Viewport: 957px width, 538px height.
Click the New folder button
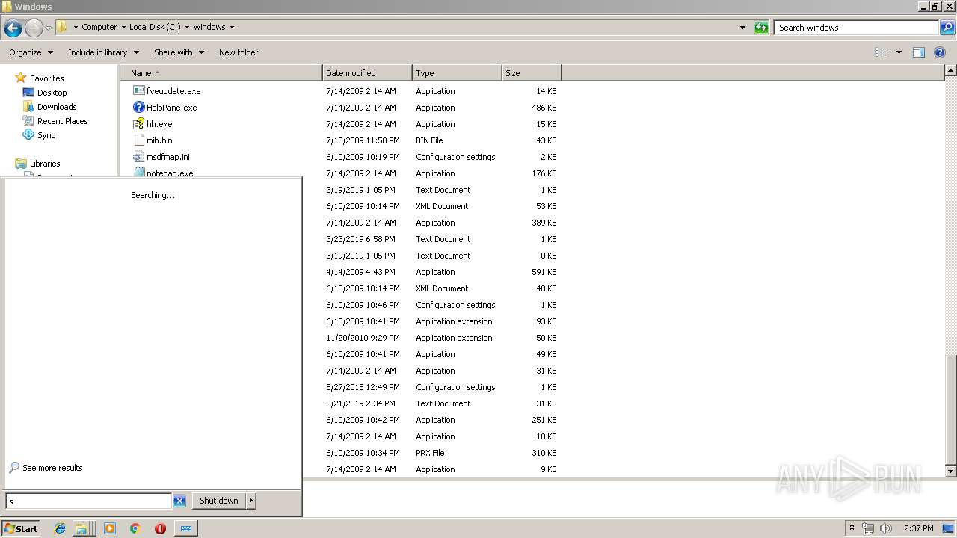[x=239, y=52]
